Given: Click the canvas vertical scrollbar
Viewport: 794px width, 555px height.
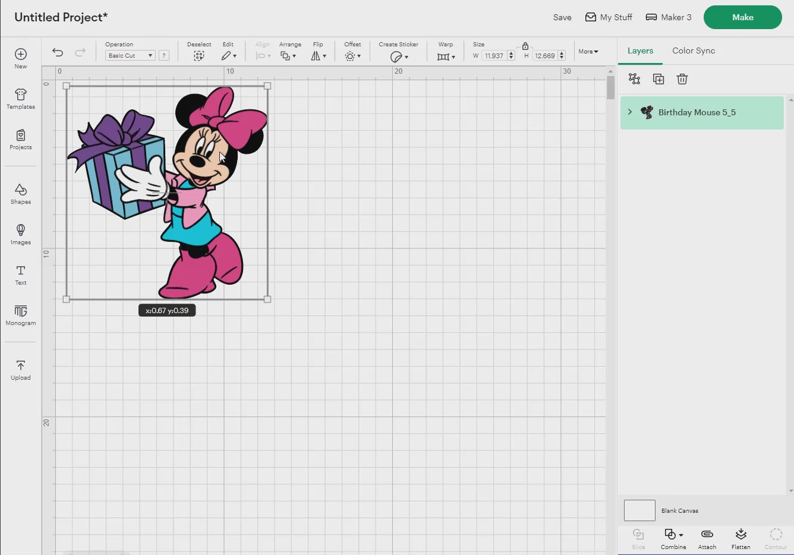Looking at the screenshot, I should 610,88.
